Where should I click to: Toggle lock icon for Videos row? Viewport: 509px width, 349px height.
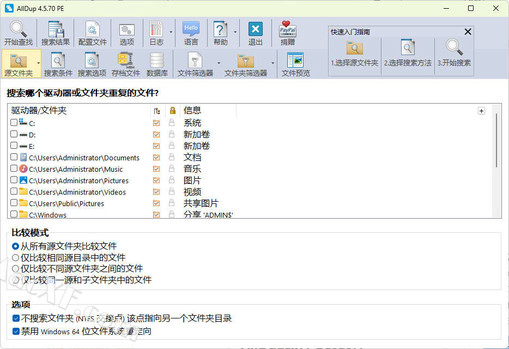[172, 191]
